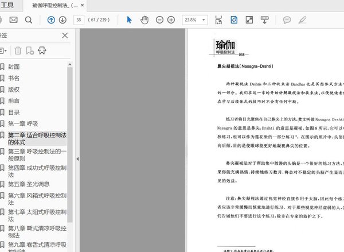Click the fit width scrolling mode icon
The width and height of the screenshot is (344, 252).
(218, 20)
